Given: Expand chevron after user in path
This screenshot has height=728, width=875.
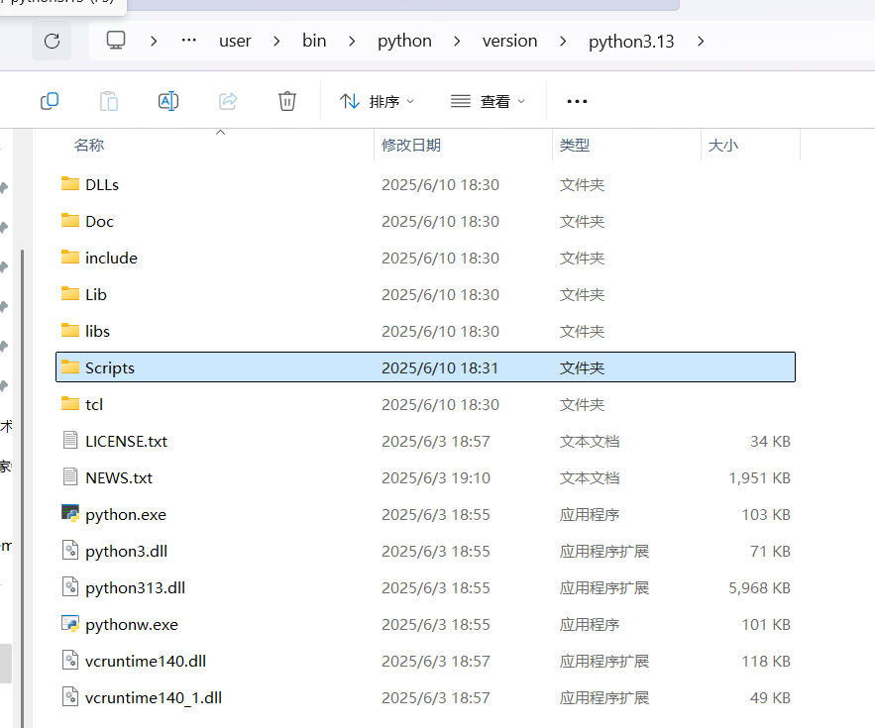Looking at the screenshot, I should [x=276, y=41].
